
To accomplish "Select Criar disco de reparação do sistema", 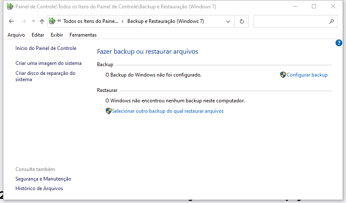I will click(45, 76).
